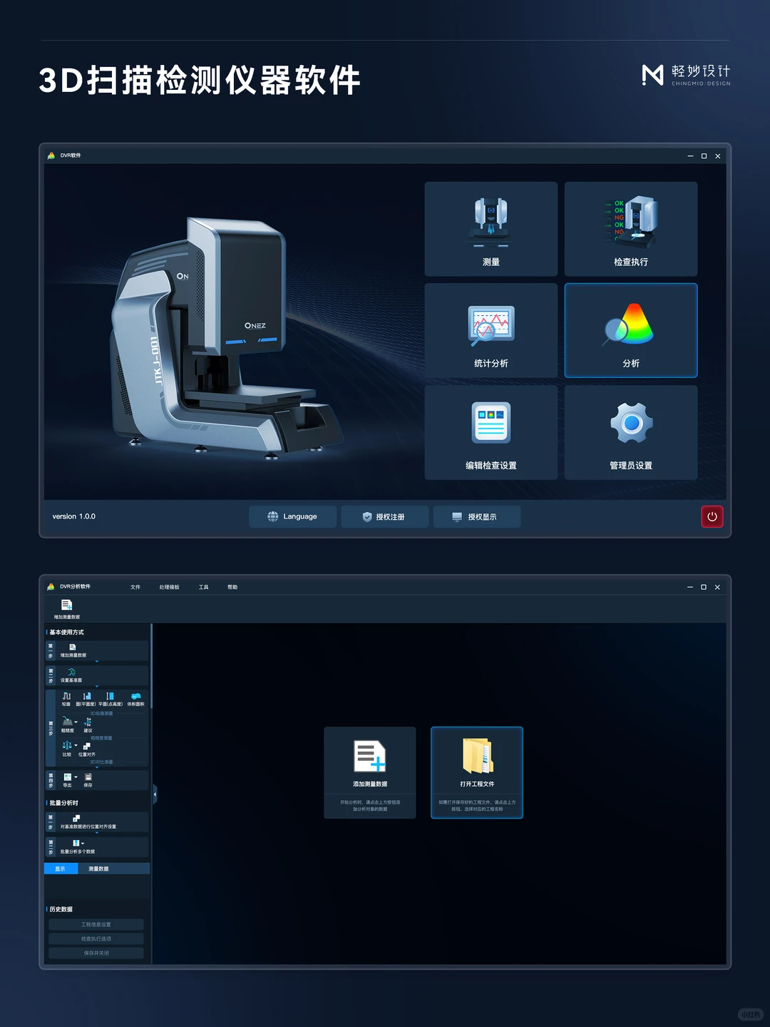Click the 对基准数据进行位置对齐设置 icon
Viewport: 770px width, 1027px height.
point(76,819)
